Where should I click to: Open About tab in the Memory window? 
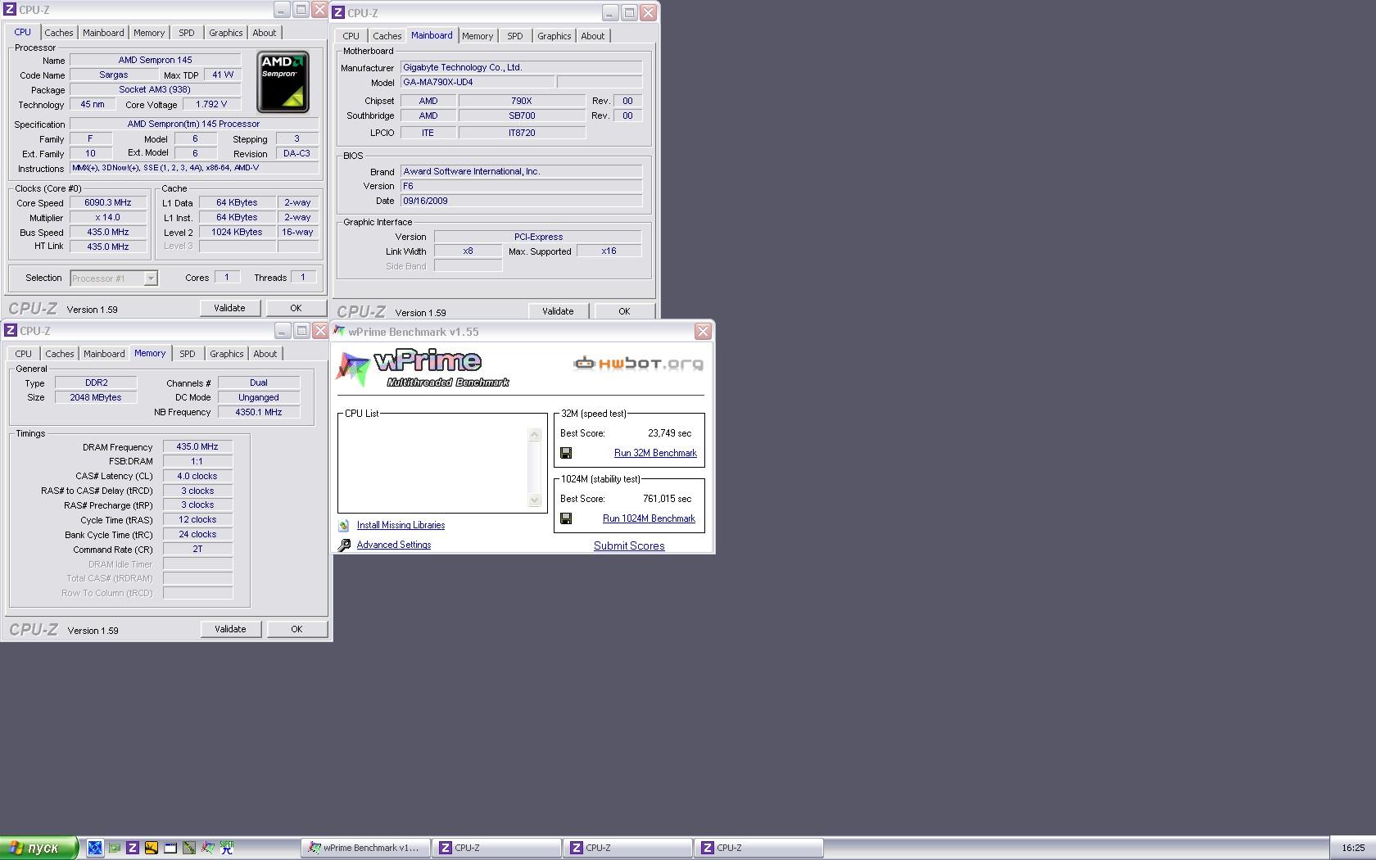coord(265,354)
